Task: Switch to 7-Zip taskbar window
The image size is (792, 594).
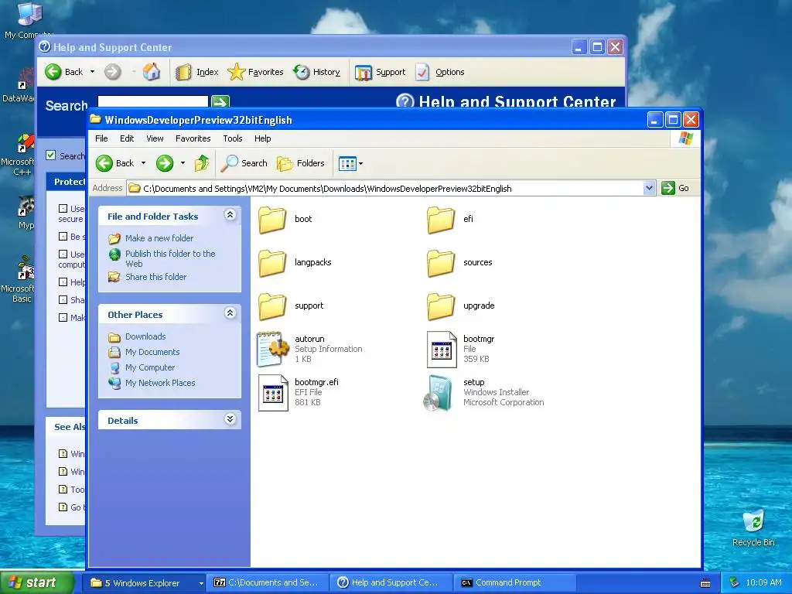Action: (x=268, y=583)
